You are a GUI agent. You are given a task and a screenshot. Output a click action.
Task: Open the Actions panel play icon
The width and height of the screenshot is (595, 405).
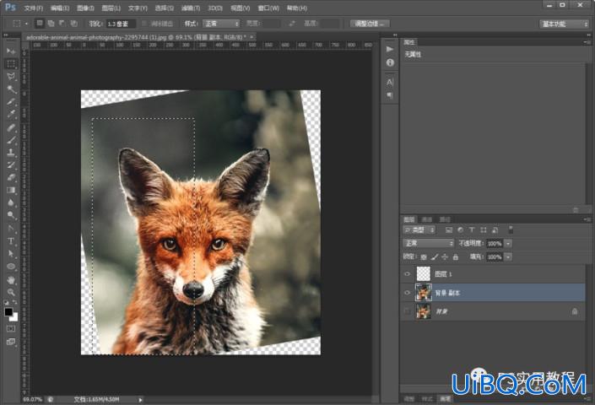pos(390,49)
